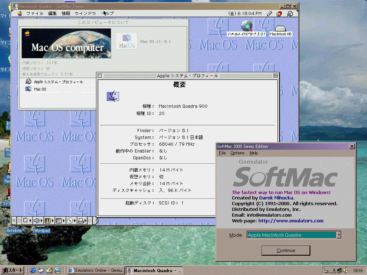This screenshot has width=367, height=275.
Task: Open the ヘルプ menu
Action: (x=108, y=14)
